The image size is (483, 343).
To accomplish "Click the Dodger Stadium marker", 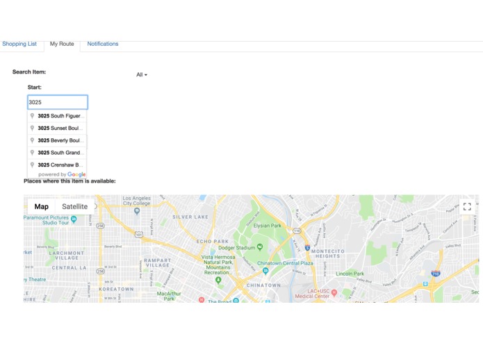I will click(260, 246).
